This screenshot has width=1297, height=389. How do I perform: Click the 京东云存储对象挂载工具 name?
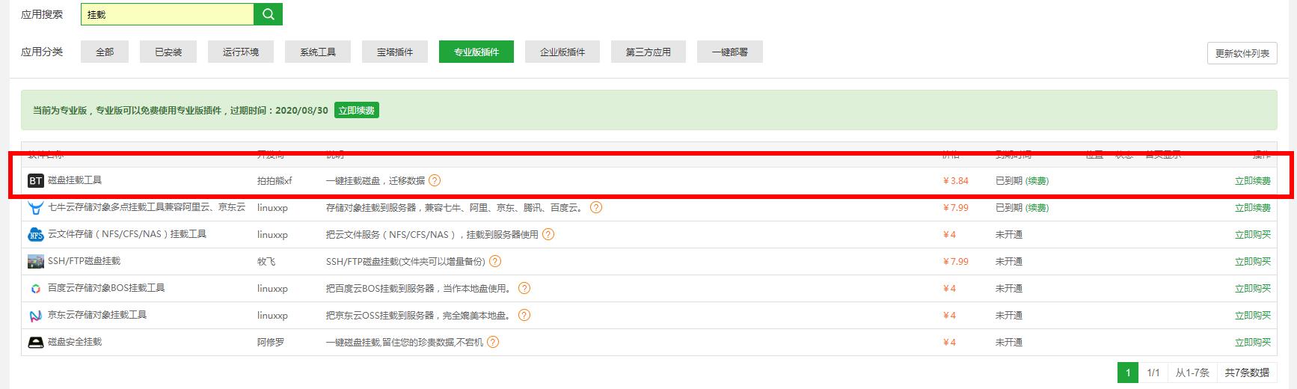[97, 315]
